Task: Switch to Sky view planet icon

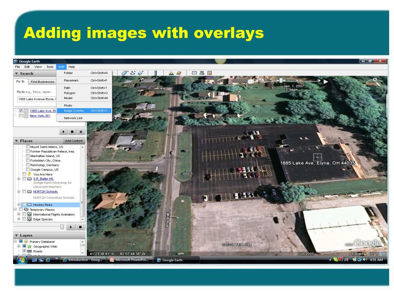Action: point(179,73)
